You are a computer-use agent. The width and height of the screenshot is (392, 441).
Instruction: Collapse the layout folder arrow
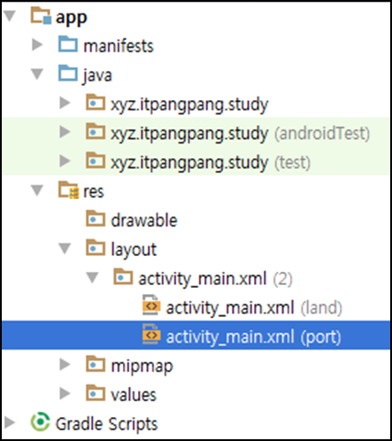[x=65, y=249]
